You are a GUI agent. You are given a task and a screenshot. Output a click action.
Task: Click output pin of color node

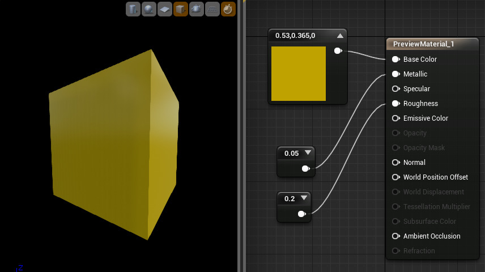click(338, 51)
